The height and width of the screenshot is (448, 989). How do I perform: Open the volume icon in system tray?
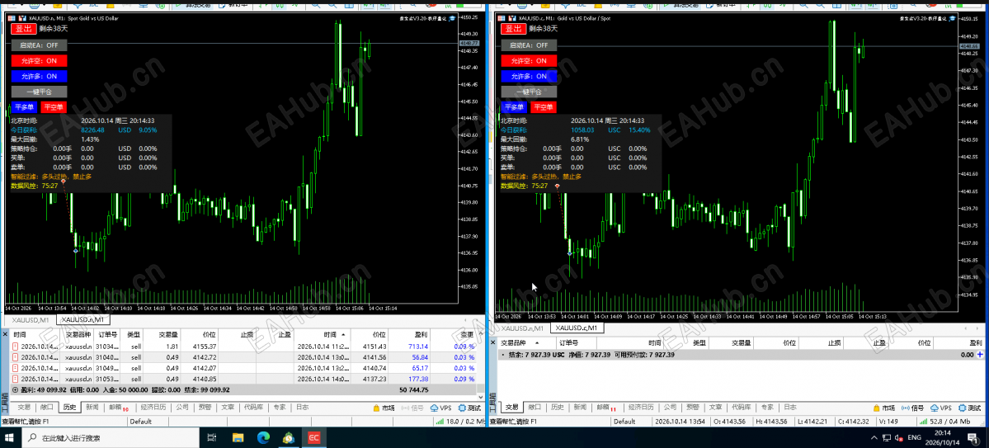point(897,437)
